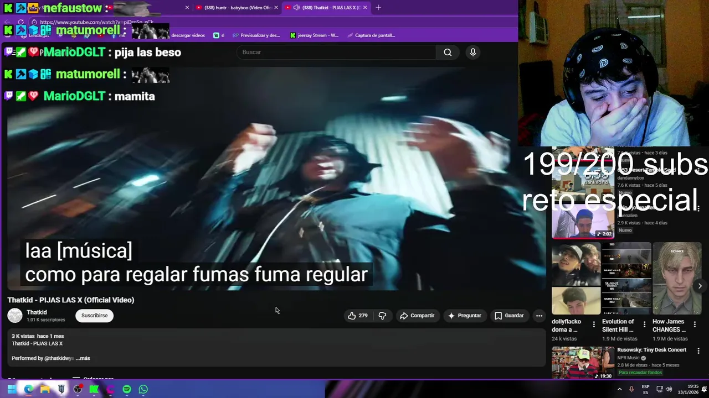
Task: Show hidden system tray icons chevron
Action: pos(619,389)
